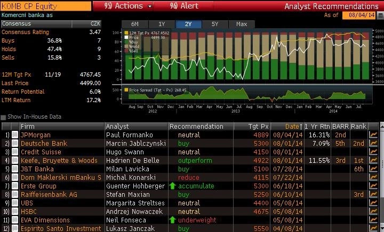Open the Credit Suisse report document icon
The image size is (384, 232).
click(x=15, y=152)
